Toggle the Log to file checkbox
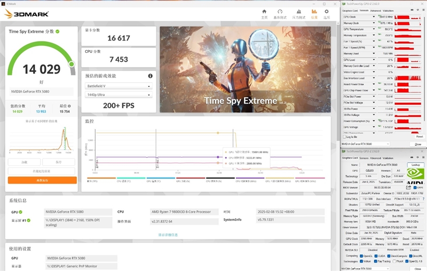 pos(344,137)
